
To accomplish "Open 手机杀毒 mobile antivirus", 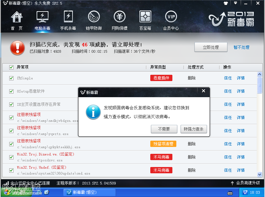I will tap(68, 20).
